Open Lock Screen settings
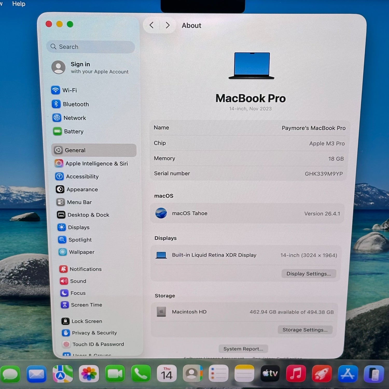Viewport: 389px width, 389px height. [x=82, y=321]
